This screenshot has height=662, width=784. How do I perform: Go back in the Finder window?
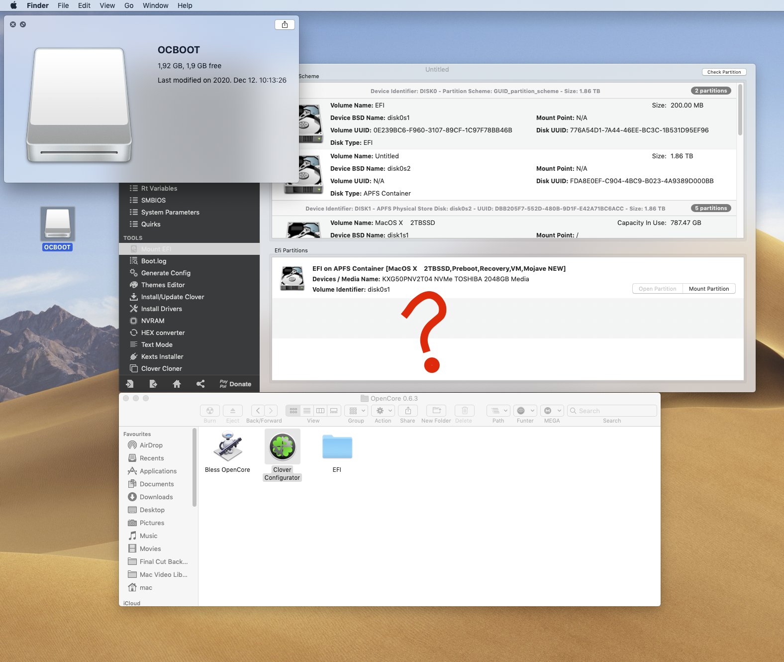(x=258, y=411)
